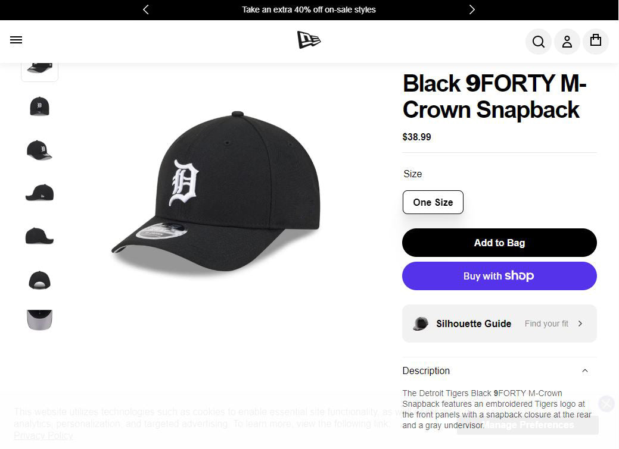The width and height of the screenshot is (619, 449).
Task: Expand the Silhouette Guide via its chevron
Action: (x=579, y=324)
